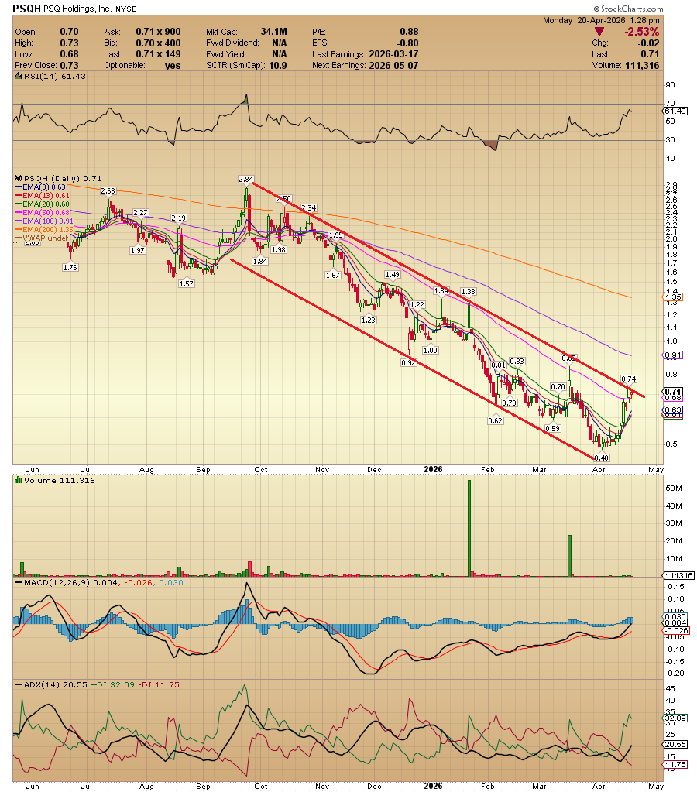Viewport: 697px width, 792px height.
Task: Click the 1.33 January high label
Action: [x=469, y=291]
